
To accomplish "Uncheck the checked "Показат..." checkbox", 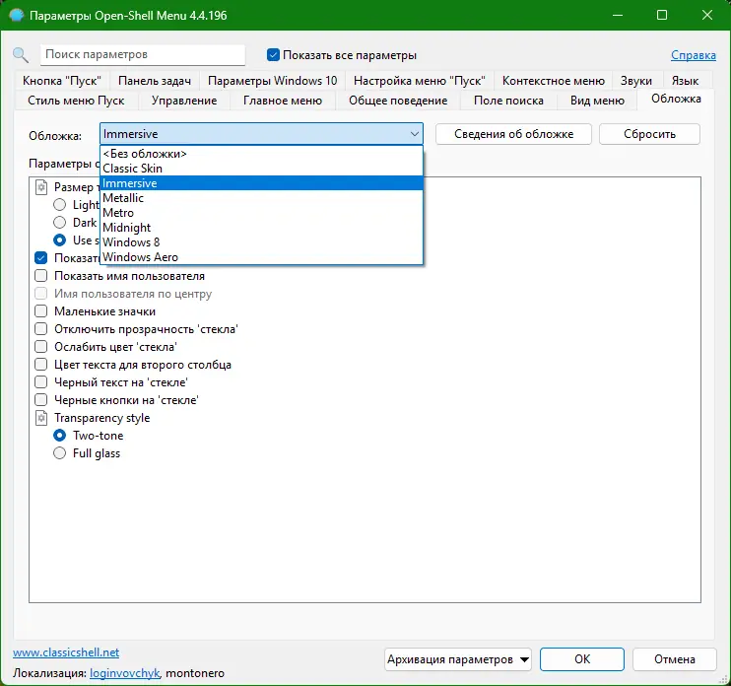I will coord(41,258).
